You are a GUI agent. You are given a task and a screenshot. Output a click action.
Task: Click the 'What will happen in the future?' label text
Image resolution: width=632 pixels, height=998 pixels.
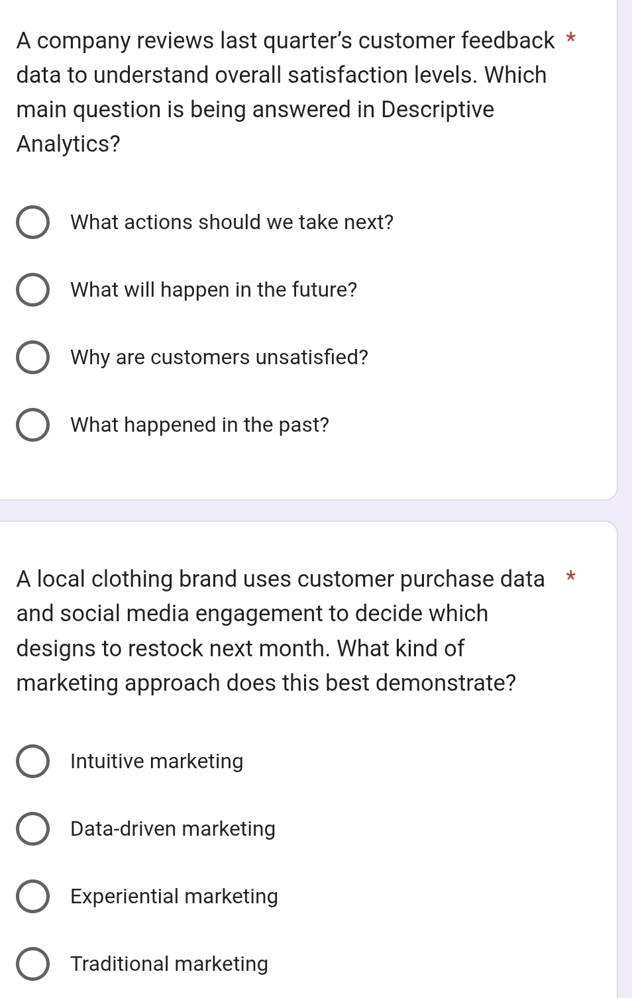pos(213,290)
